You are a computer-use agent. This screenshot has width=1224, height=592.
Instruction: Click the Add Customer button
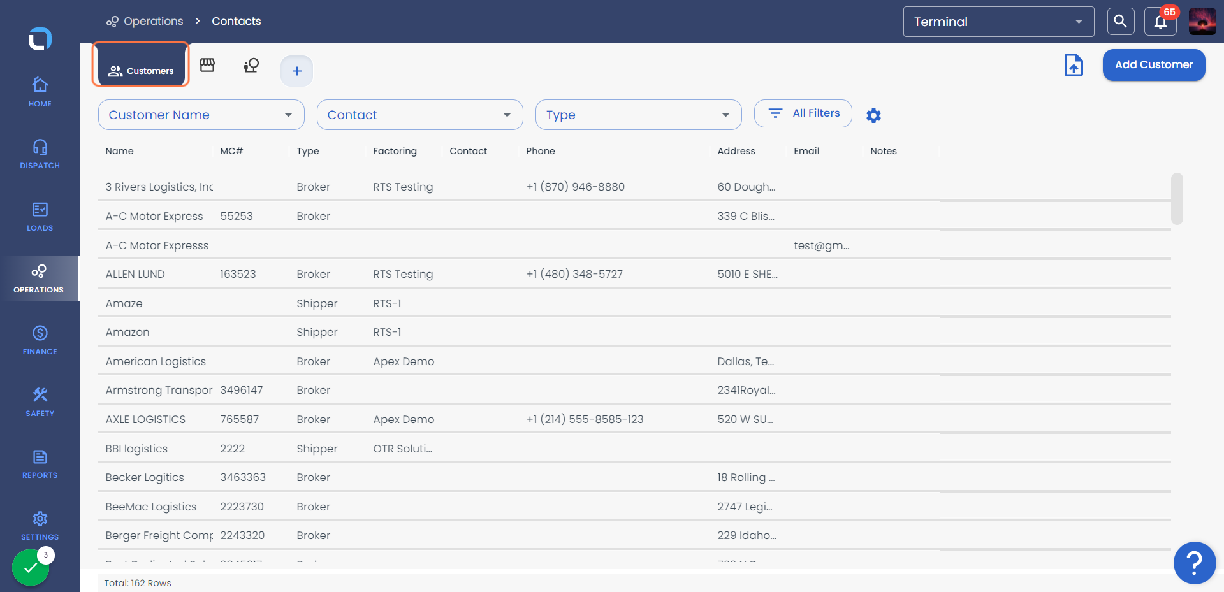coord(1153,65)
